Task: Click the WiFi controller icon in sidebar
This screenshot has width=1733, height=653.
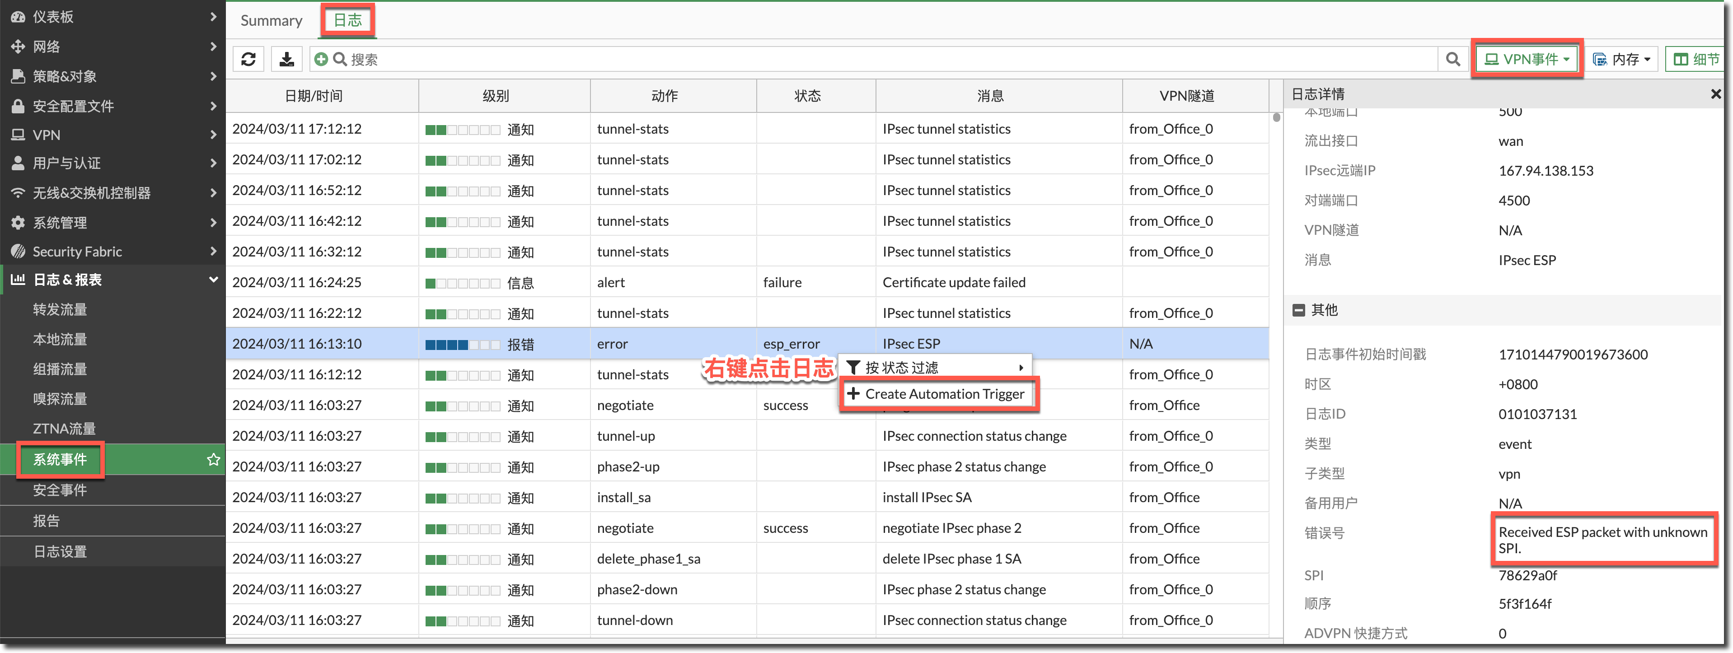Action: coord(18,192)
